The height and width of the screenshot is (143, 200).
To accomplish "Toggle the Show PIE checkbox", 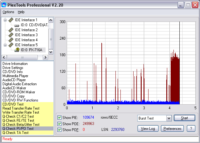I will 59,117.
